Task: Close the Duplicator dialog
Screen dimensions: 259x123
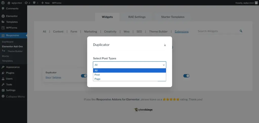Action: [x=165, y=45]
